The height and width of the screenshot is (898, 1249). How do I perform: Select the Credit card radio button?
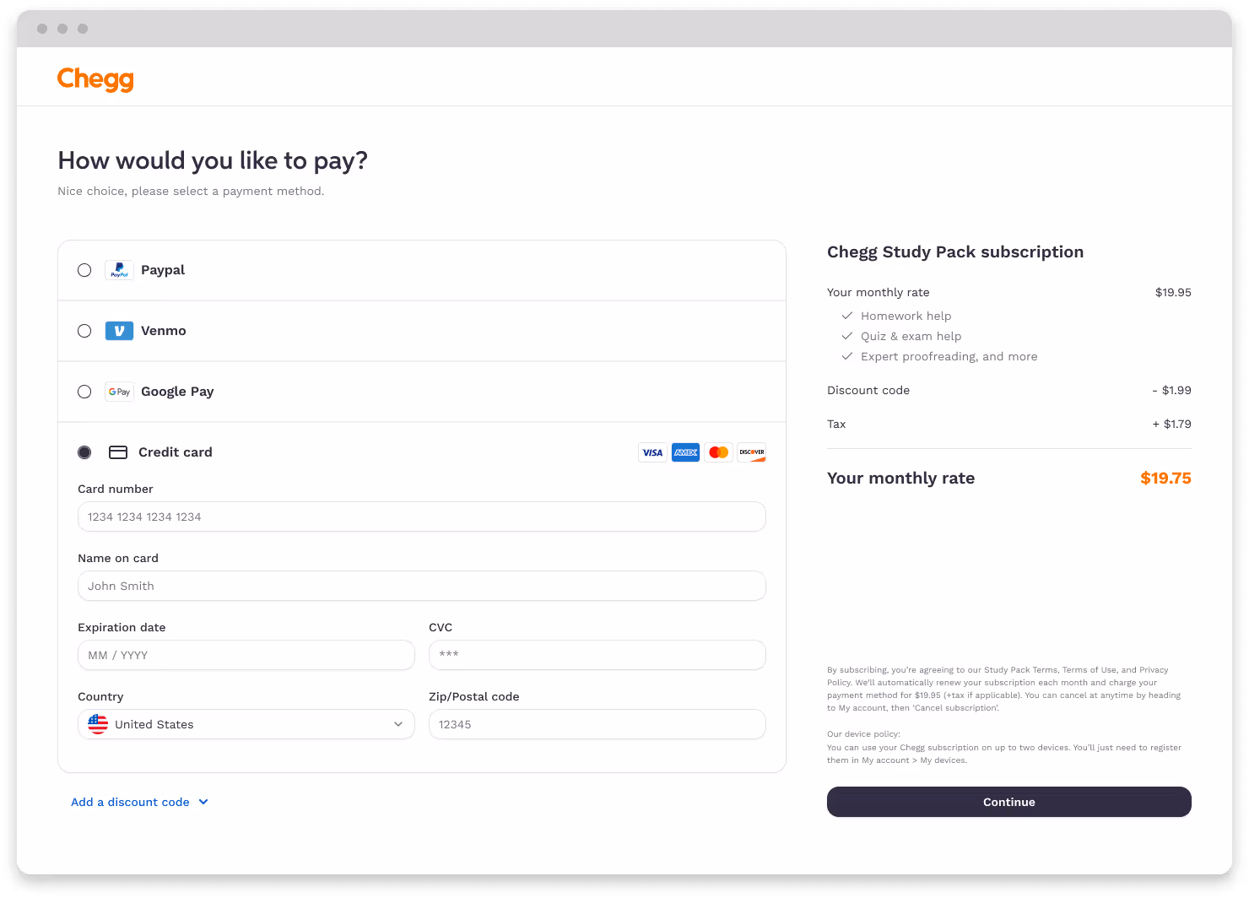coord(84,452)
